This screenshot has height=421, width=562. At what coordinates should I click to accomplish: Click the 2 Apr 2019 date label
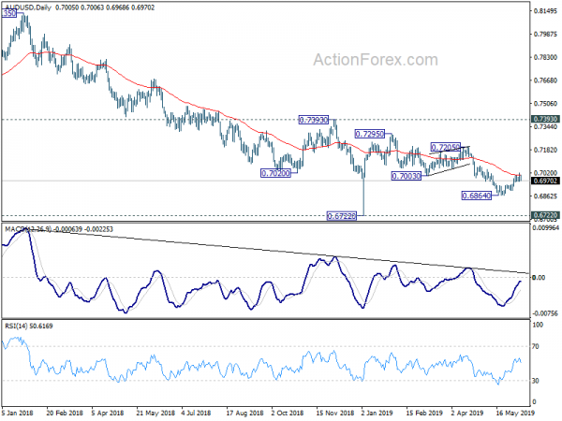[467, 413]
